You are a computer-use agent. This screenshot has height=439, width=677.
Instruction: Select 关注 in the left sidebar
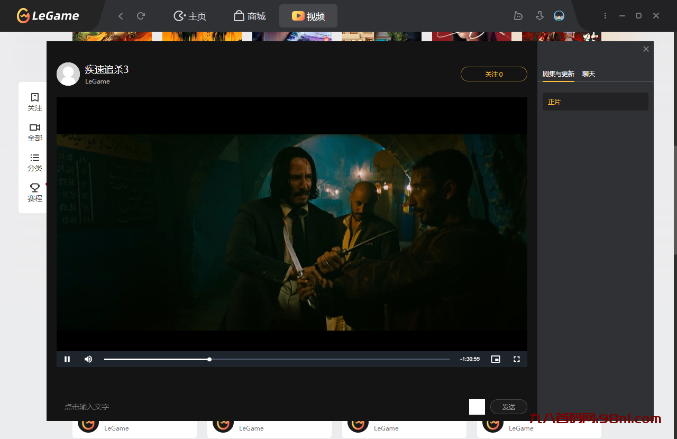click(x=35, y=102)
